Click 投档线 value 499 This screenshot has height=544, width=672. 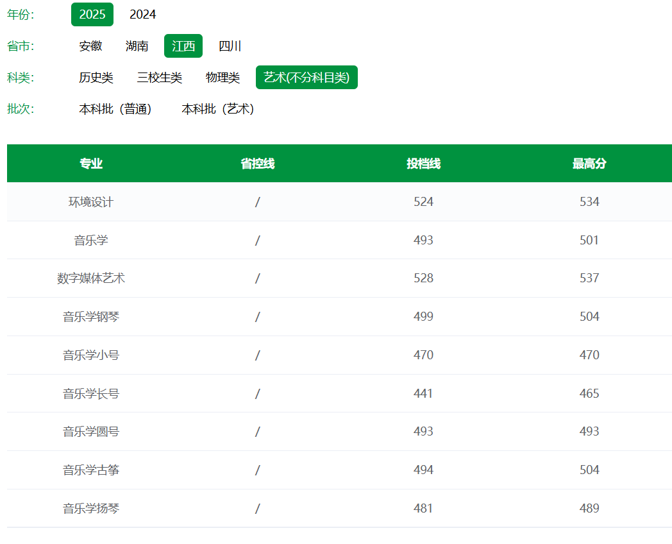point(423,316)
